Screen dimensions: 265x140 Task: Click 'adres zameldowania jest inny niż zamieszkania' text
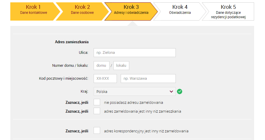(x=143, y=111)
